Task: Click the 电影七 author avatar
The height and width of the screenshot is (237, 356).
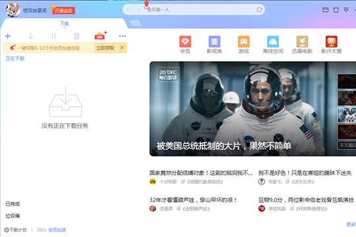Action: coord(262,182)
